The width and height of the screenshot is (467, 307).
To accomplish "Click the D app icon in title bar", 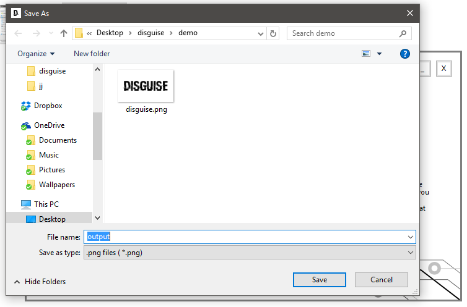I will tap(15, 13).
